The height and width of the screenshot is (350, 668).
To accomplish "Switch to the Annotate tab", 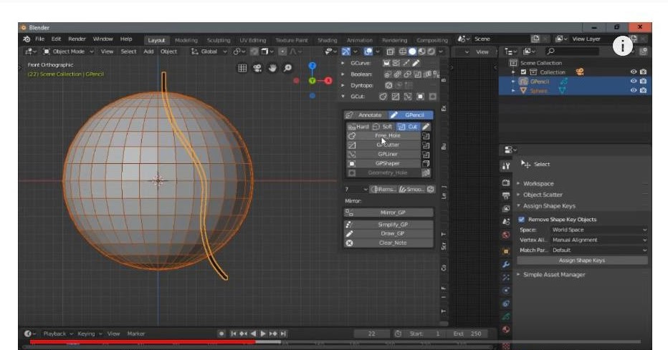I will 366,115.
